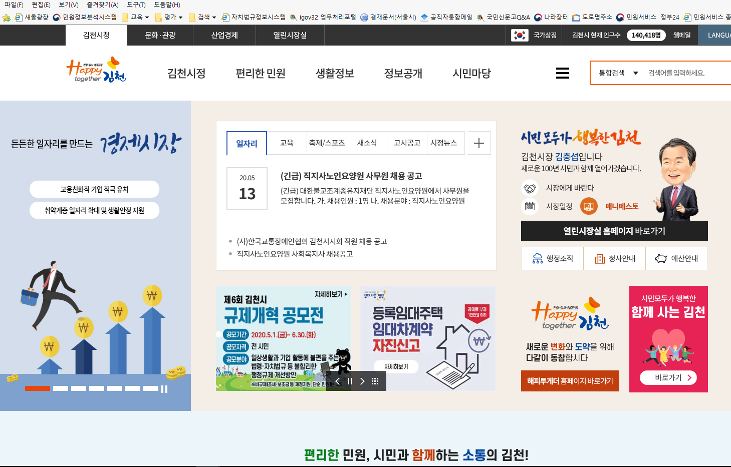Select the second slide indicator bar

click(x=61, y=388)
